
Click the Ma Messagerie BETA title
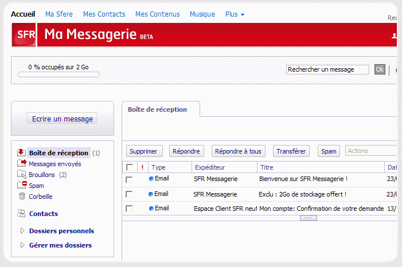pyautogui.click(x=99, y=34)
